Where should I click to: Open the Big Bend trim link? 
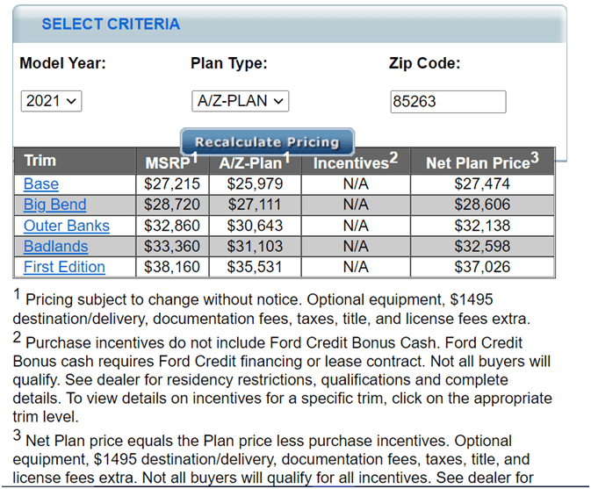tap(55, 205)
